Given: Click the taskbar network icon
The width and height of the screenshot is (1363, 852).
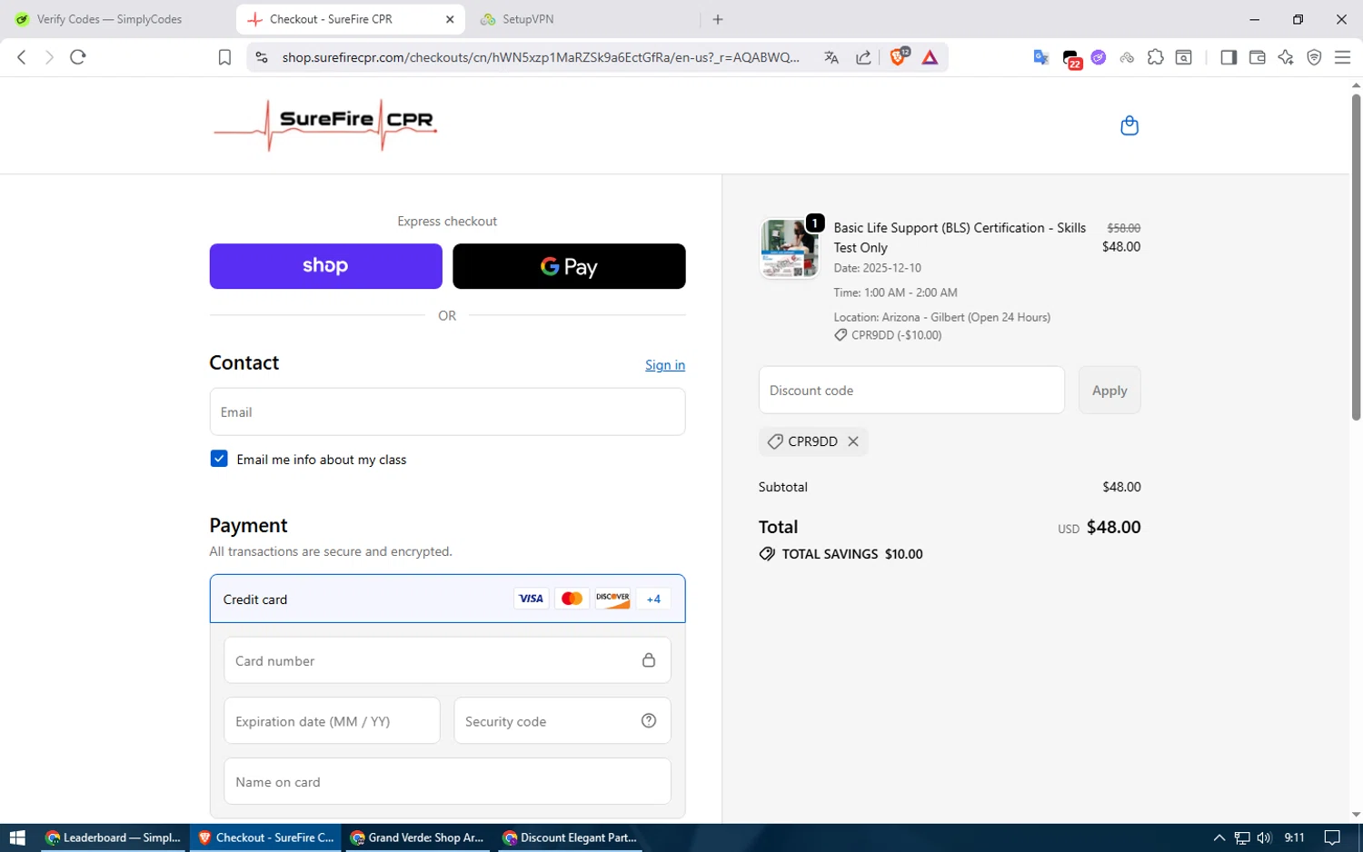Looking at the screenshot, I should 1241,837.
